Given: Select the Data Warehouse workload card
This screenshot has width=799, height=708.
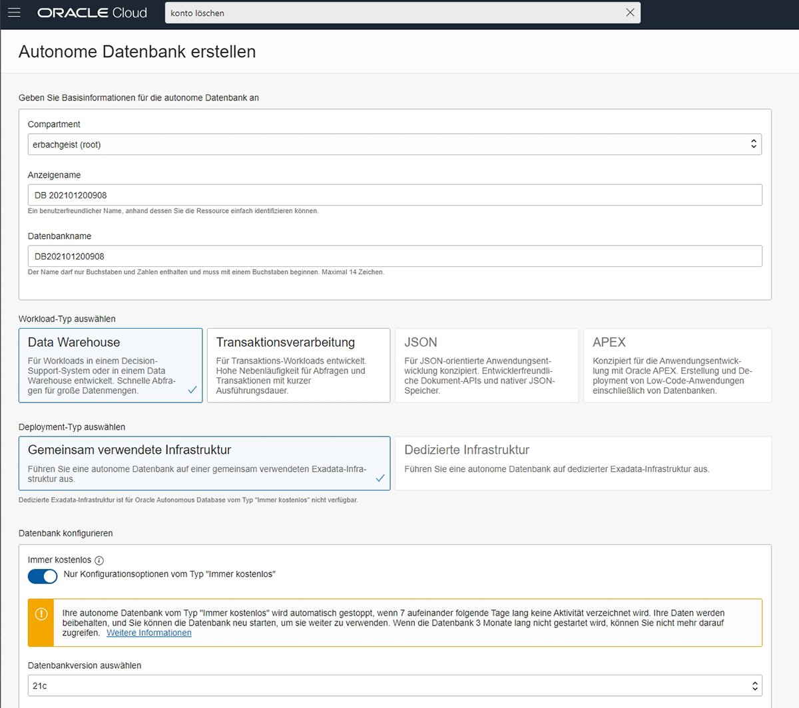Looking at the screenshot, I should click(x=111, y=365).
